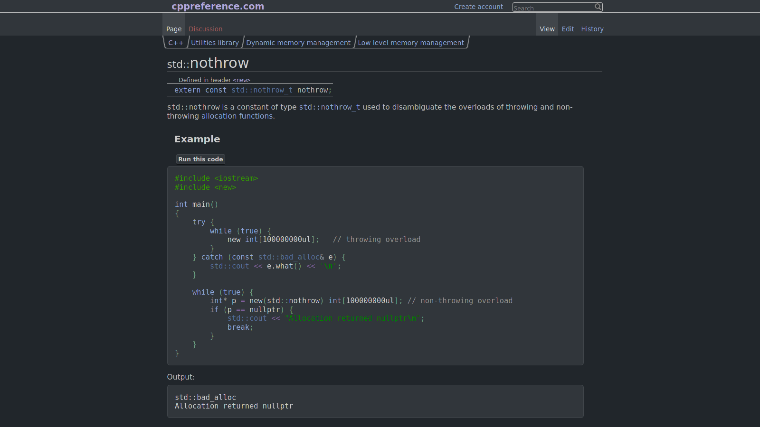The image size is (760, 427).
Task: Switch to the Discussion tab
Action: 205,29
